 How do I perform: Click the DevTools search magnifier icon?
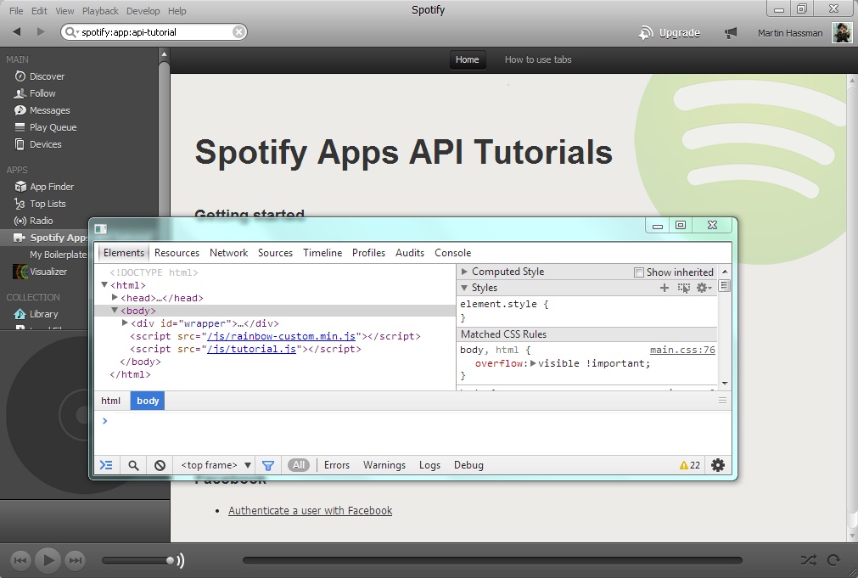pos(133,465)
